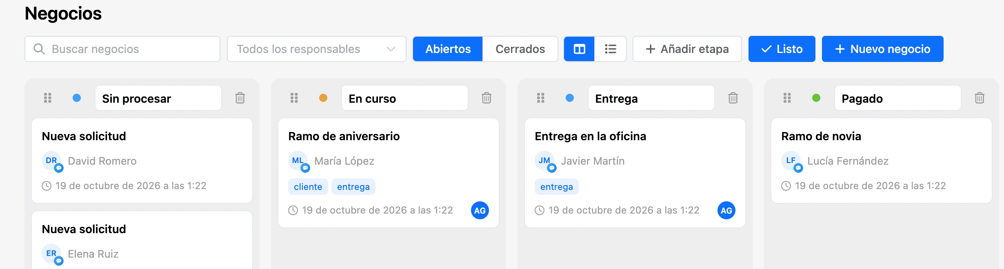
Task: Open María López's ML avatar
Action: click(x=298, y=161)
